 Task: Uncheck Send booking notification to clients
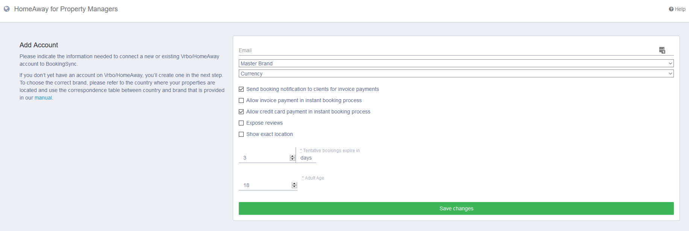[x=241, y=89]
